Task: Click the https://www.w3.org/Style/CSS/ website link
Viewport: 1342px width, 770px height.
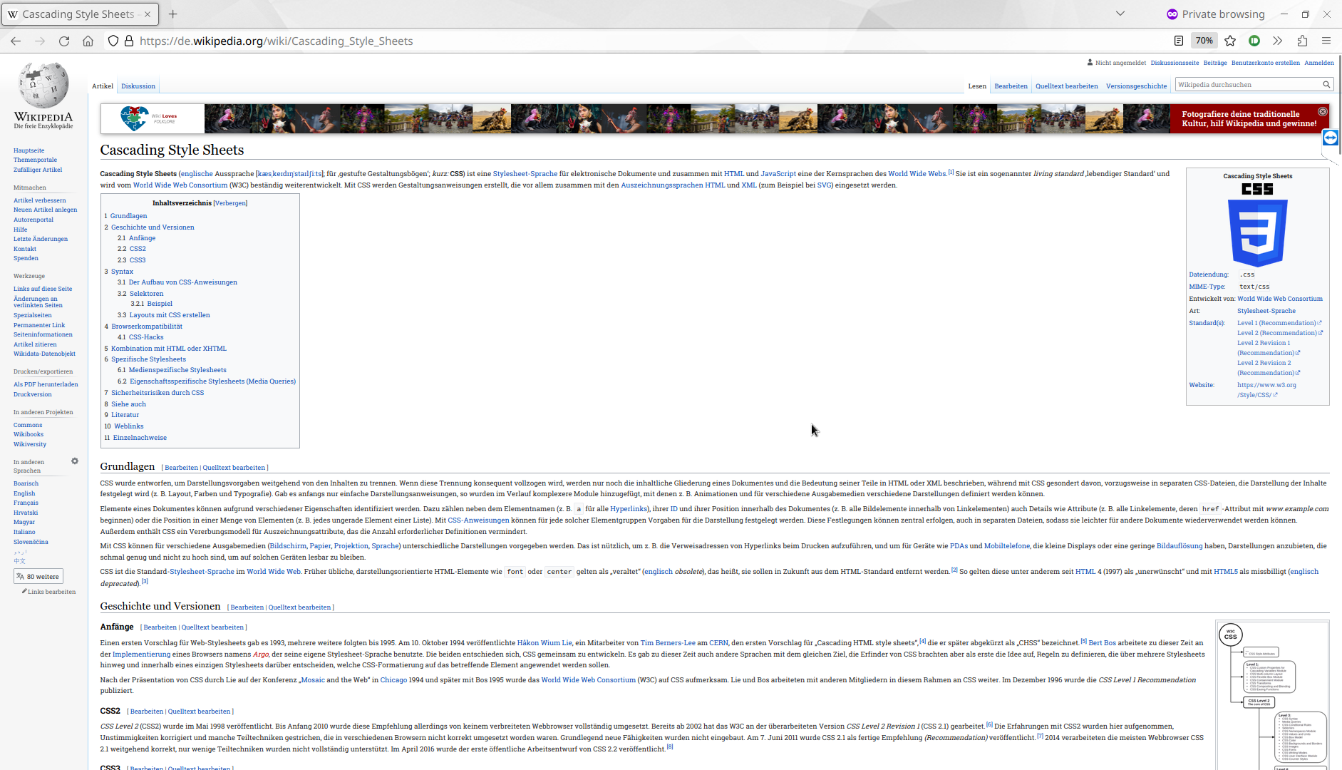Action: tap(1266, 390)
